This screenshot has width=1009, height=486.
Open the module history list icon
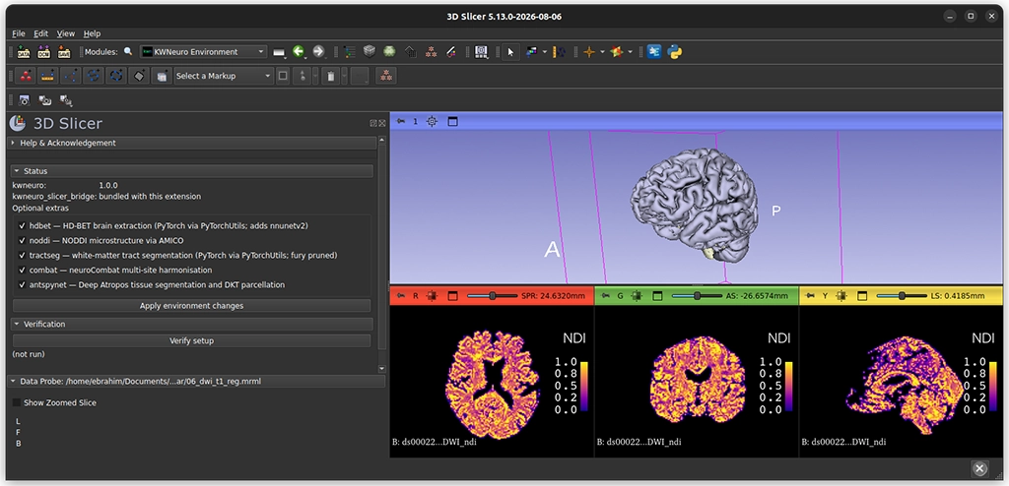click(279, 52)
